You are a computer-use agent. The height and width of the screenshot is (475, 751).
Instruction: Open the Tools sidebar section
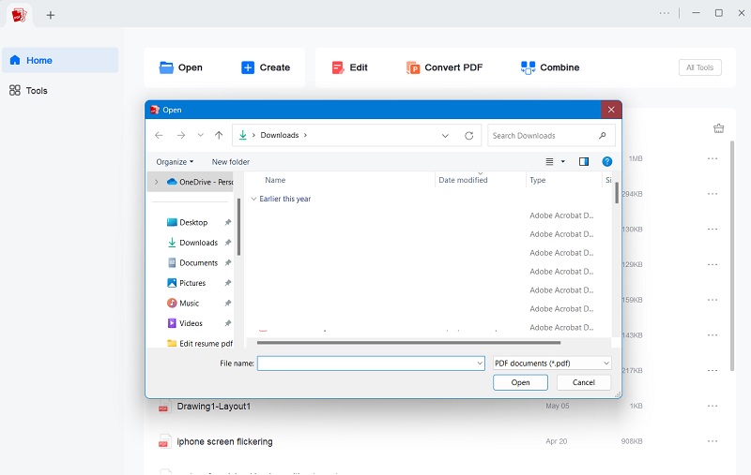click(29, 90)
